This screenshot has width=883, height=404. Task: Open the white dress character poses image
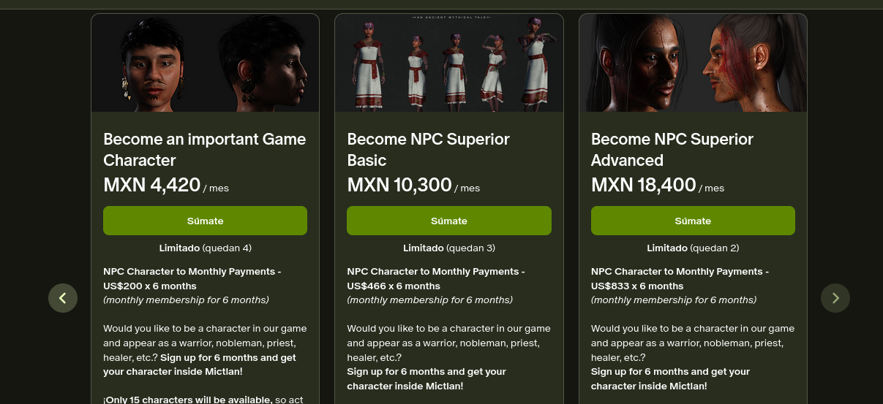click(448, 64)
